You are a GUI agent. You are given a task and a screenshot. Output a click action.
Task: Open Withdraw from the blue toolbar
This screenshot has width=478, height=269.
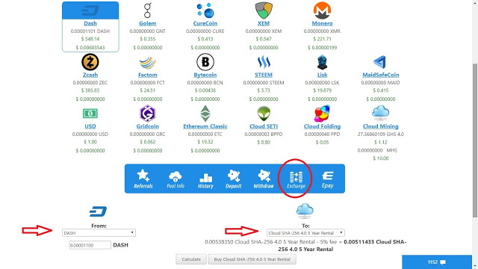coord(264,179)
